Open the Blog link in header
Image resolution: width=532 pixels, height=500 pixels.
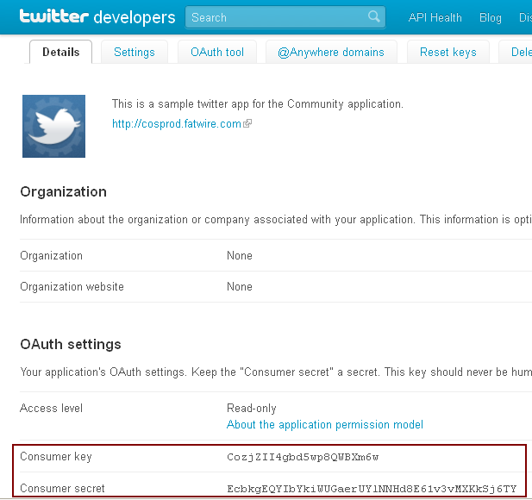[491, 17]
